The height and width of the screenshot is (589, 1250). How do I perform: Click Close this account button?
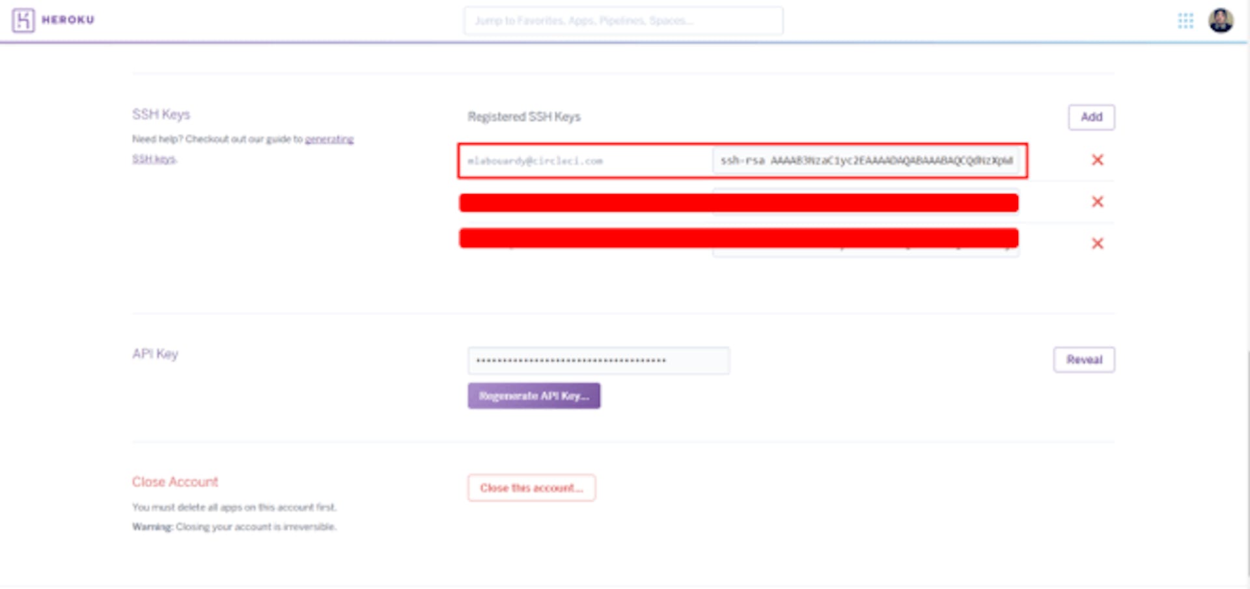[531, 488]
